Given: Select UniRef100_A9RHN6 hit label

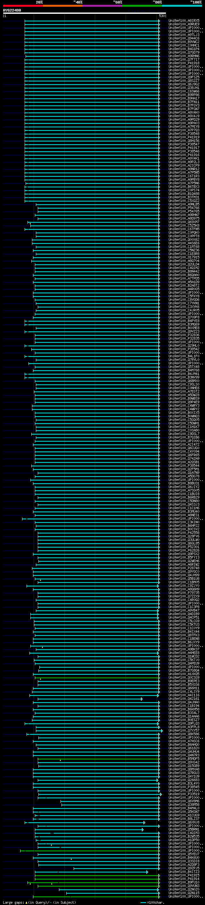Looking at the screenshot, I should point(184,56).
